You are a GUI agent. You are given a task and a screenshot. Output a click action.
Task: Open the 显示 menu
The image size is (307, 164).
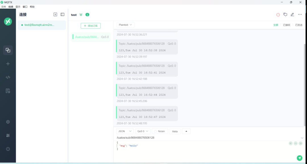(x=18, y=7)
